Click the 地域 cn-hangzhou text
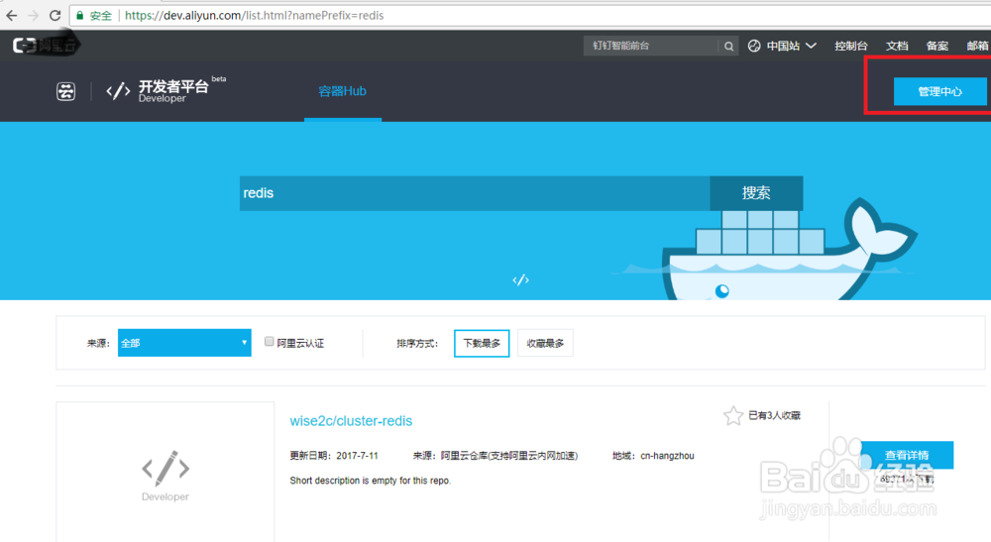 653,456
